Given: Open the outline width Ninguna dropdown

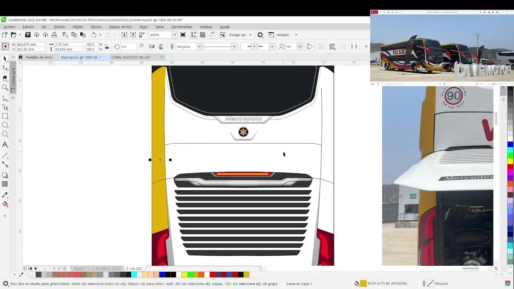Looking at the screenshot, I should click(199, 47).
